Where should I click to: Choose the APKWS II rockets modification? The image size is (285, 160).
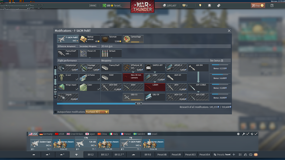(176, 67)
